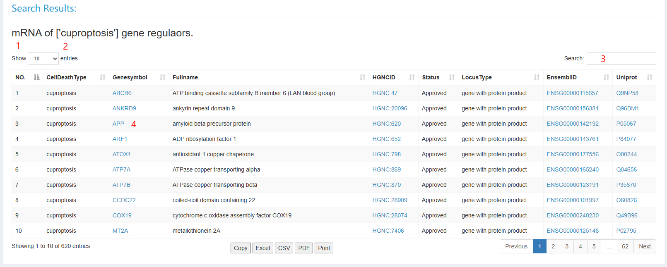Jump to results page 3
The image size is (667, 267).
(567, 246)
